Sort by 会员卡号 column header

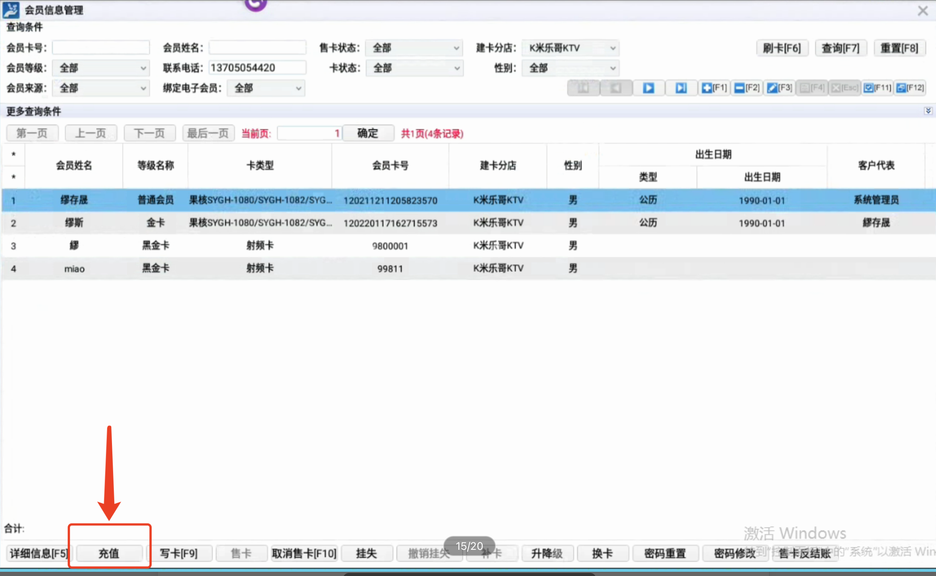tap(390, 166)
